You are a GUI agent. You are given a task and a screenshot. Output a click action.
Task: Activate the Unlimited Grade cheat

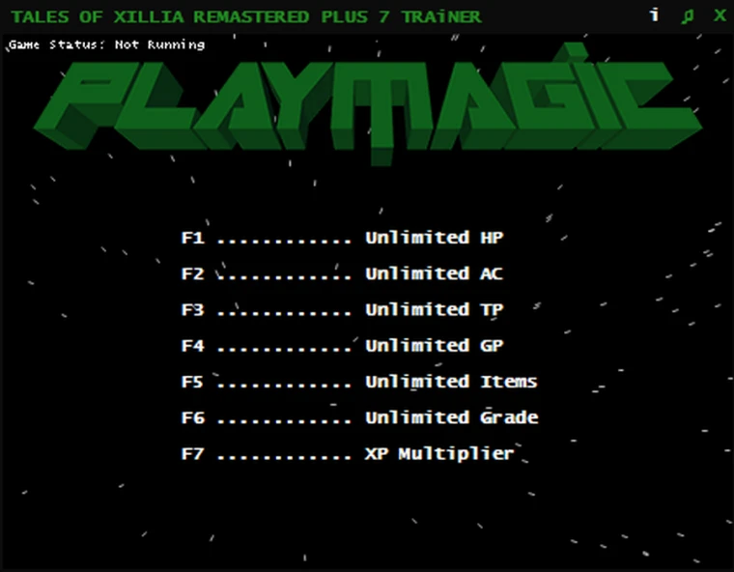(x=452, y=417)
